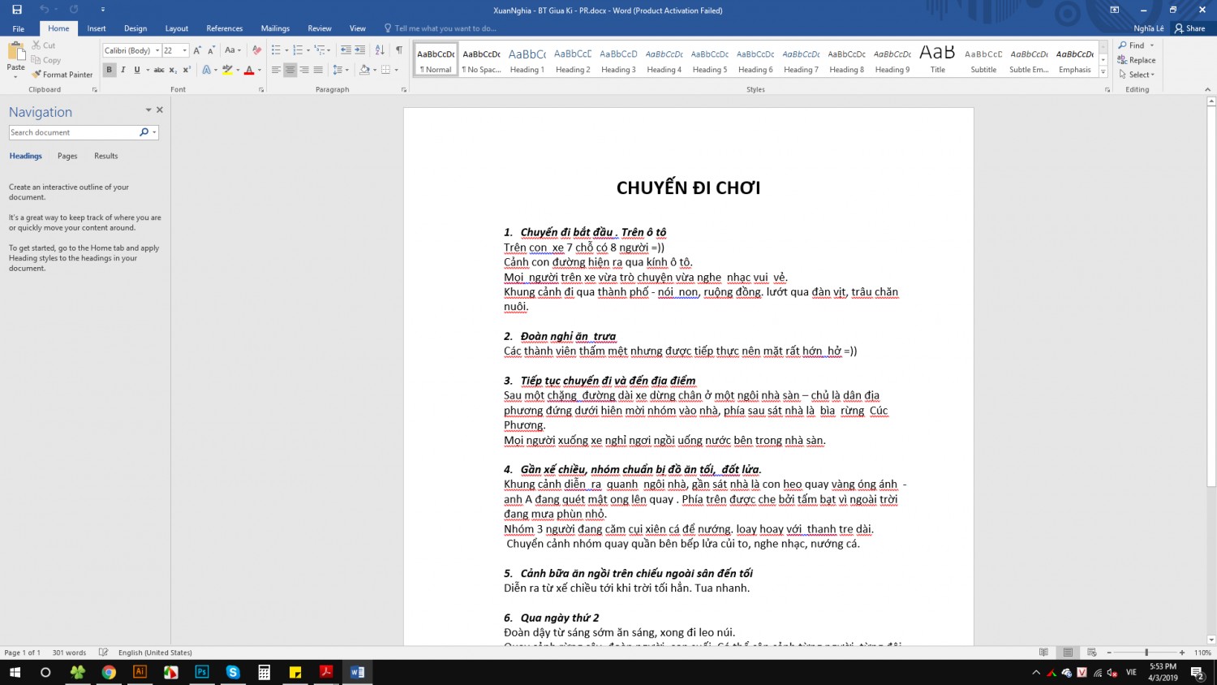
Task: Save document with floppy disk icon
Action: (17, 10)
